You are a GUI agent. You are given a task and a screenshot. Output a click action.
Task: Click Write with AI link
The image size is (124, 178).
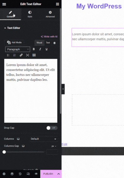click(49, 36)
